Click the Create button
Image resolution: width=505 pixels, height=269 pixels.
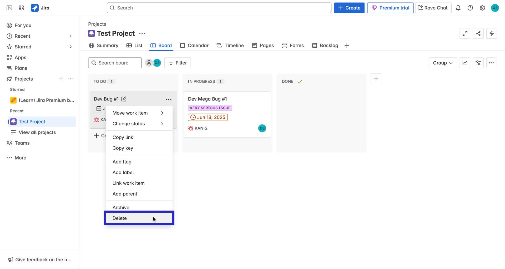coord(349,8)
